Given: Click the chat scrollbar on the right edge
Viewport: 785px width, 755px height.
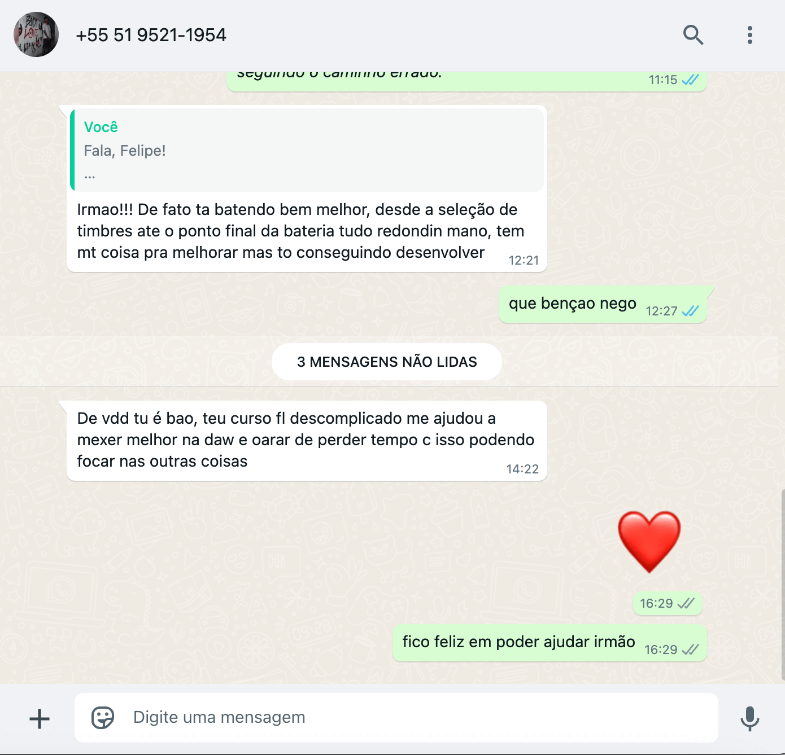Looking at the screenshot, I should click(783, 584).
